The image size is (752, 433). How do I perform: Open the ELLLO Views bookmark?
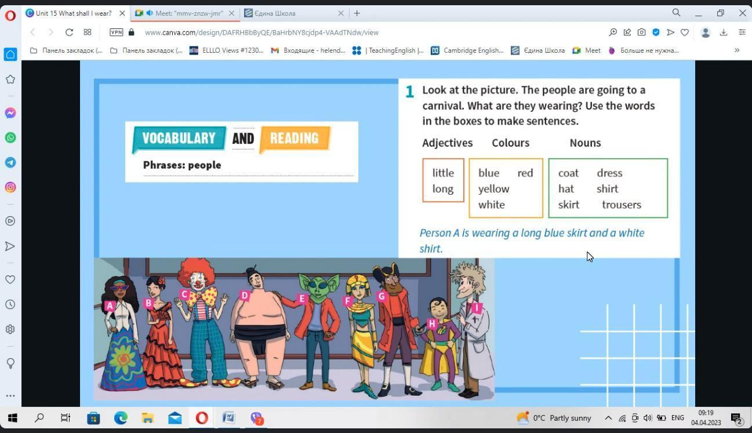click(x=226, y=50)
